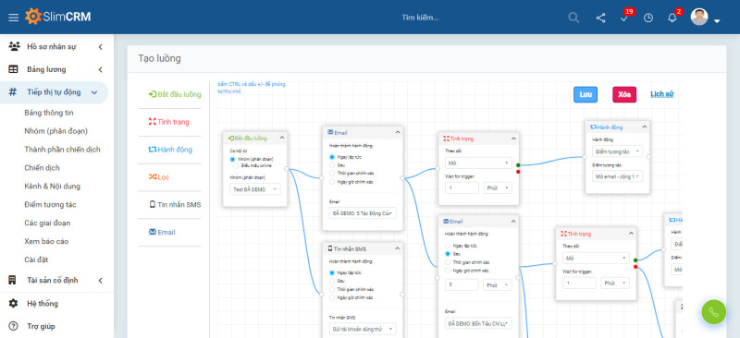Open Bảng thông tin menu item
This screenshot has height=338, width=740.
49,113
